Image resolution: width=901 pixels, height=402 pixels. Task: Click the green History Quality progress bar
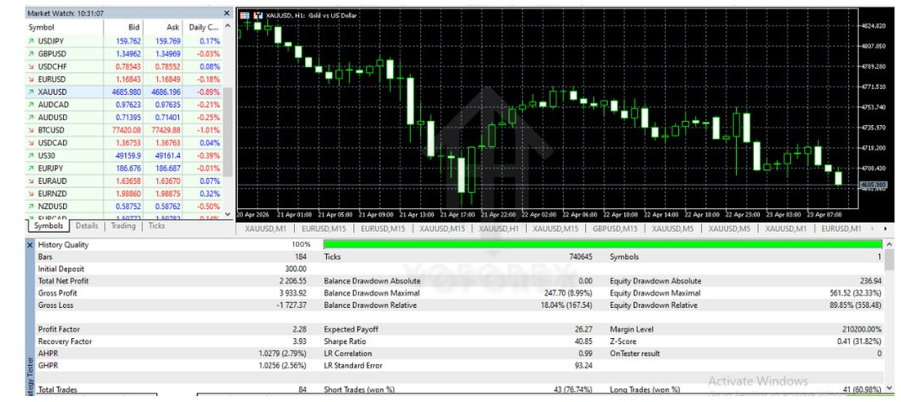tap(602, 245)
